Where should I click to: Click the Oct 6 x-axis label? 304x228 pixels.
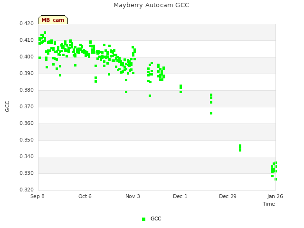[85, 196]
